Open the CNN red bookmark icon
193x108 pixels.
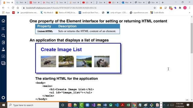coord(13,13)
